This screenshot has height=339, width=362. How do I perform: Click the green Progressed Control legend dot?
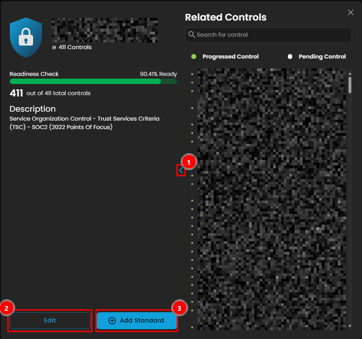click(194, 57)
